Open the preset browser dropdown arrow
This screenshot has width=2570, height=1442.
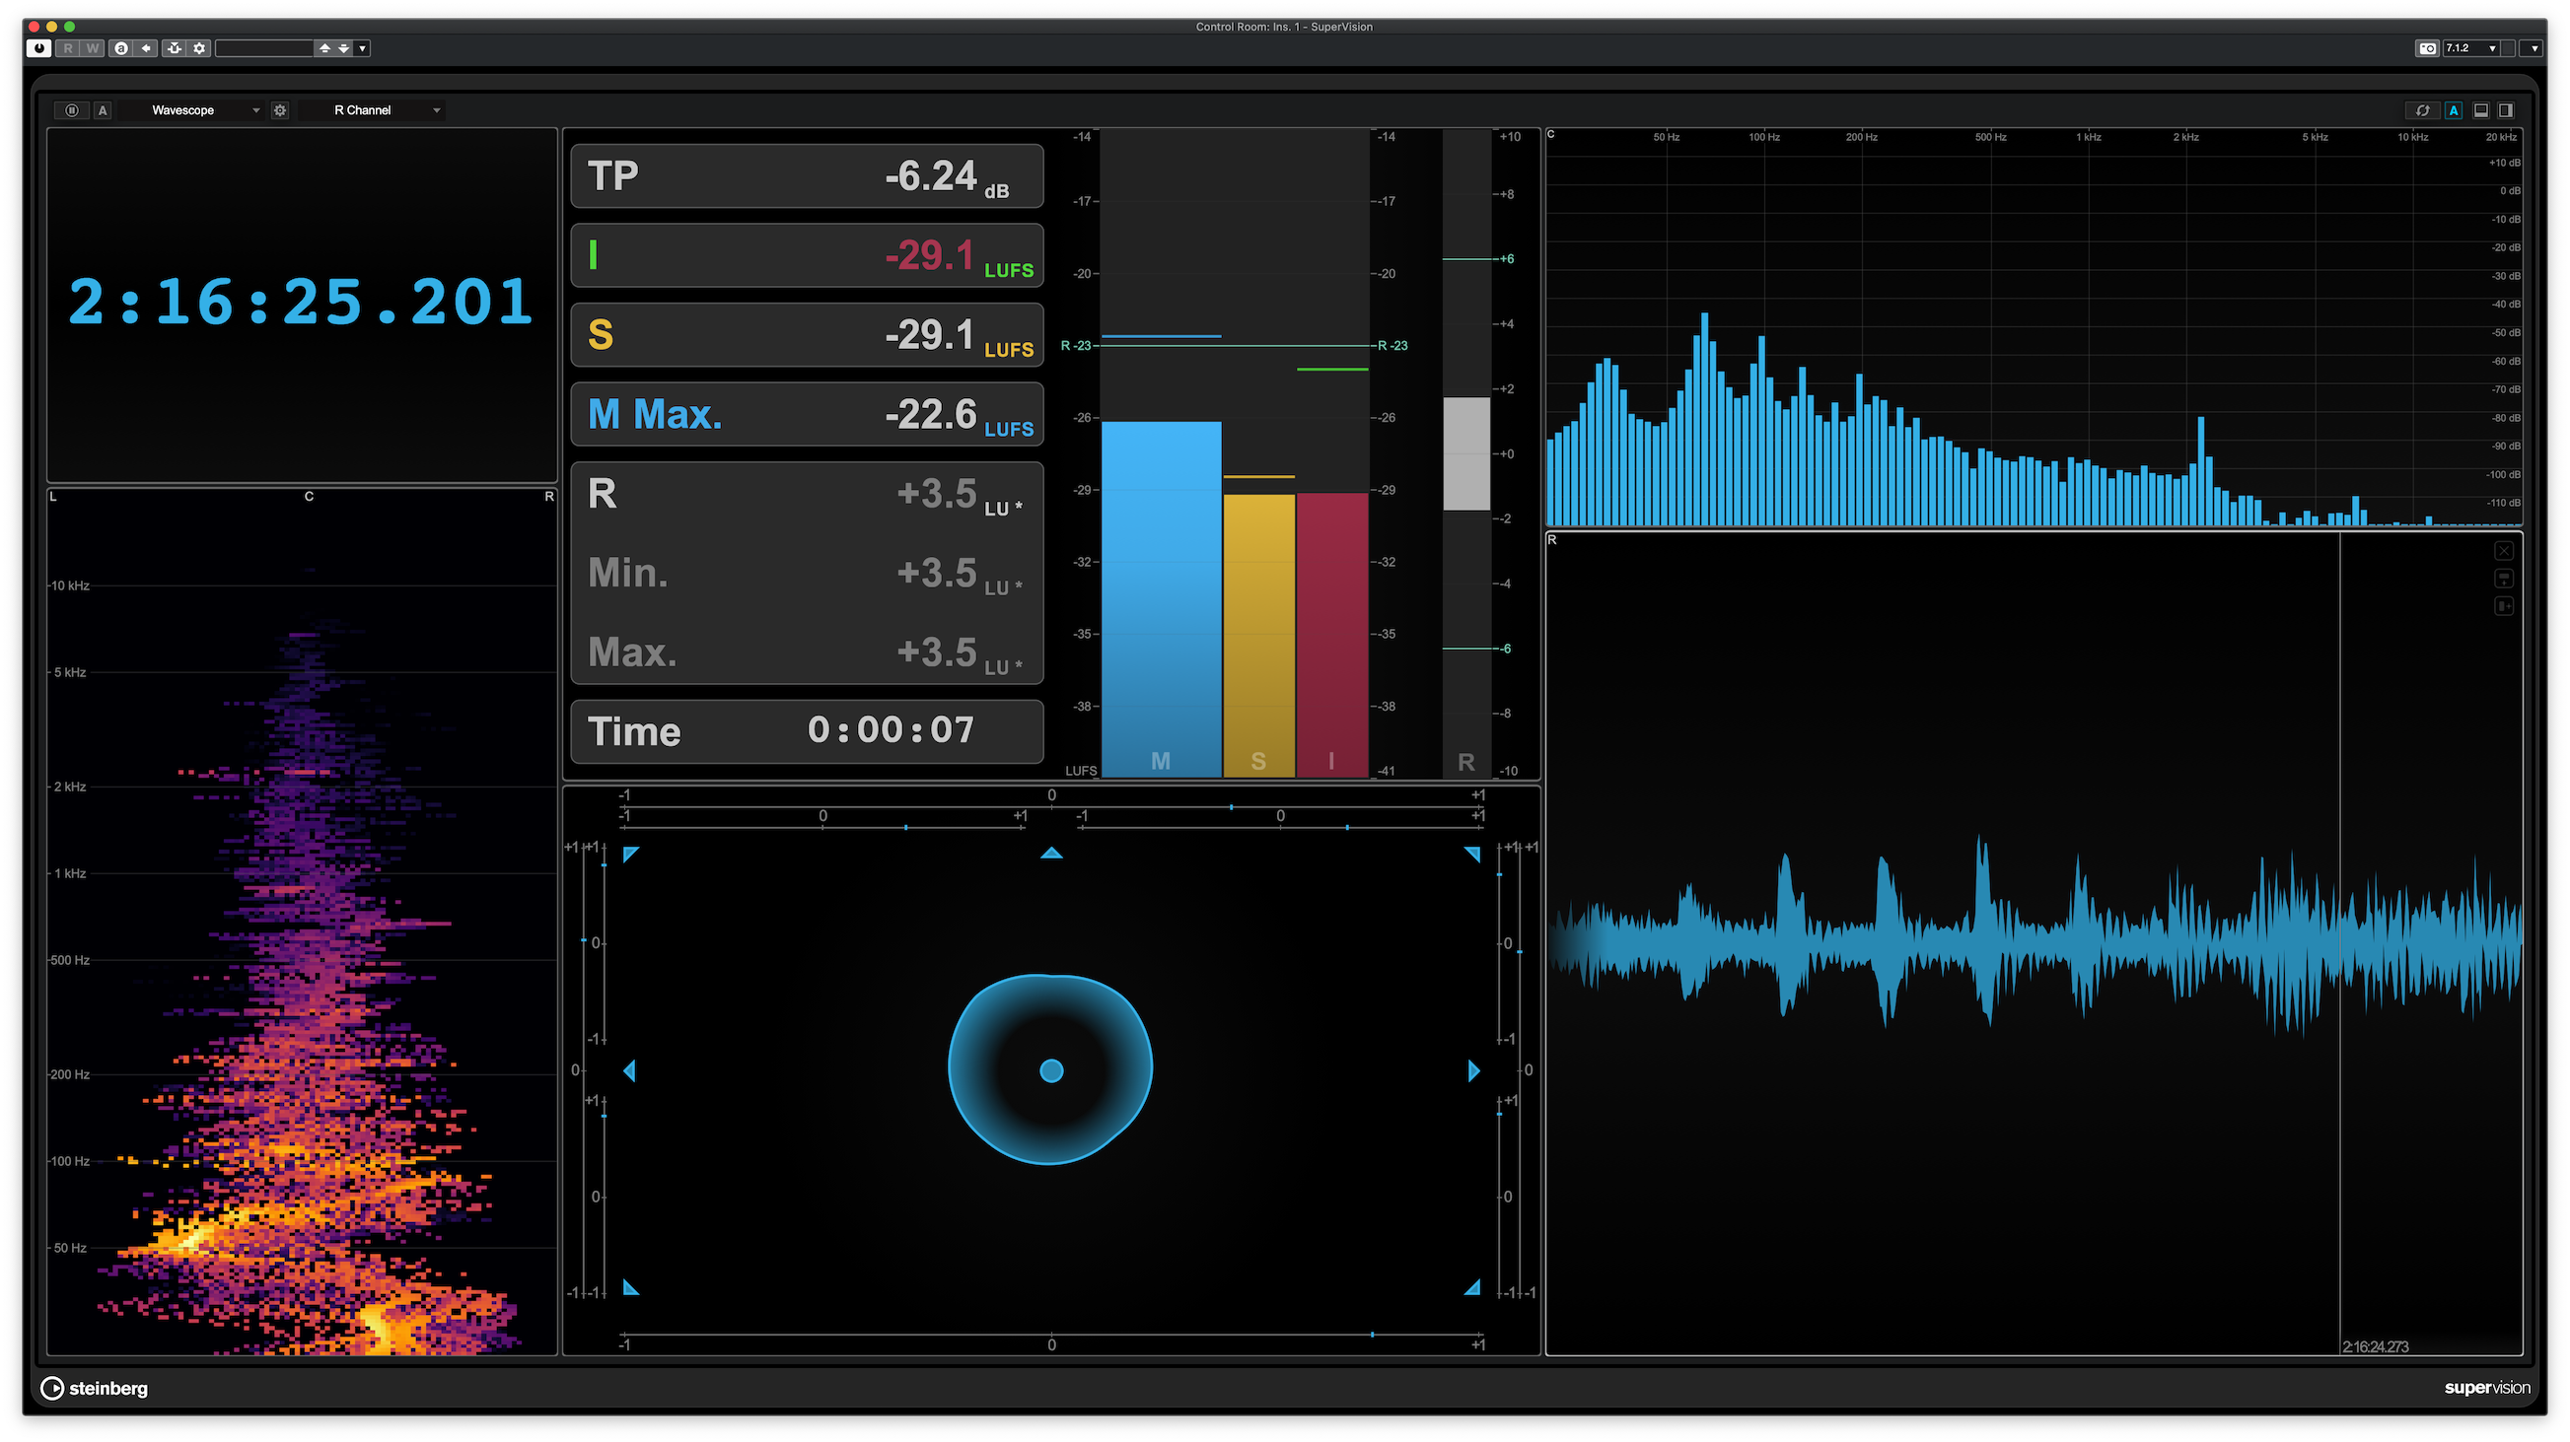[x=362, y=48]
